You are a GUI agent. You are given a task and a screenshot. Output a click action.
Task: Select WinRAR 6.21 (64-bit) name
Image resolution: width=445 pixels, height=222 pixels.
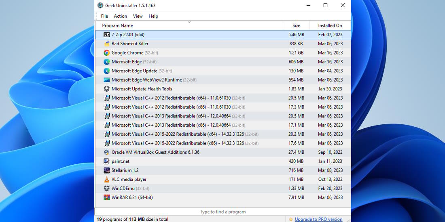click(132, 198)
